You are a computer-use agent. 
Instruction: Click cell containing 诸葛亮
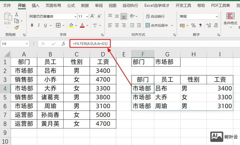coord(50,97)
